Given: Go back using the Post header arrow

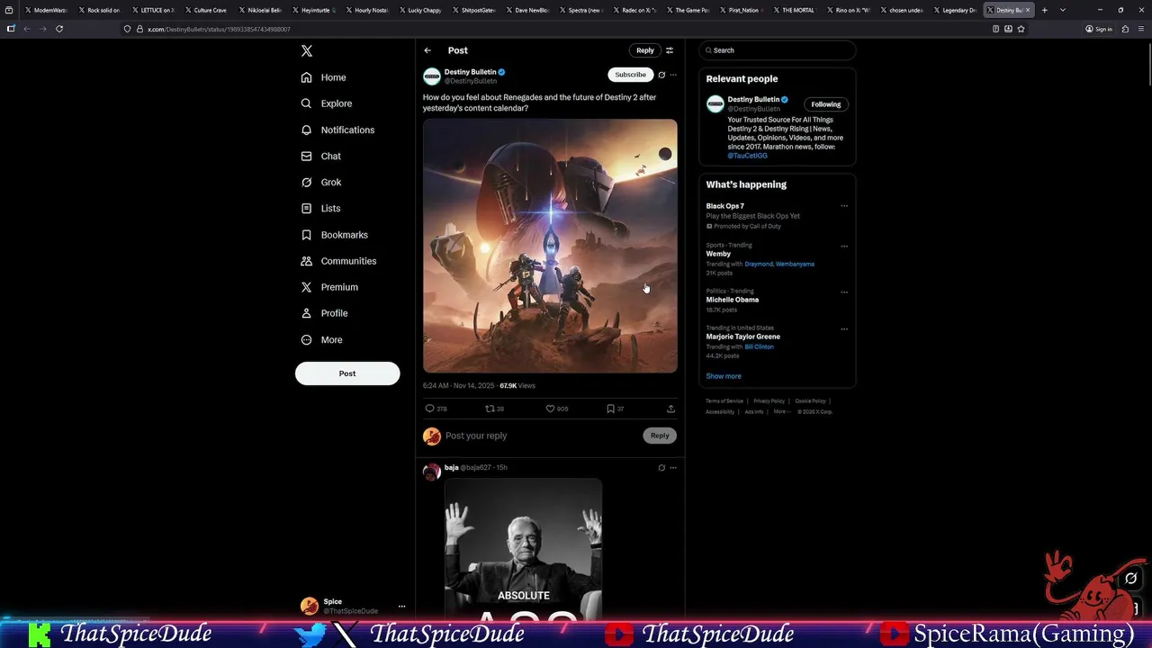Looking at the screenshot, I should coord(427,50).
